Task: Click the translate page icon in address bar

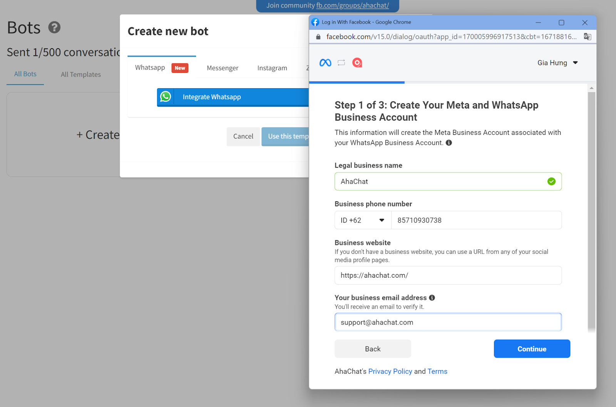Action: point(588,37)
